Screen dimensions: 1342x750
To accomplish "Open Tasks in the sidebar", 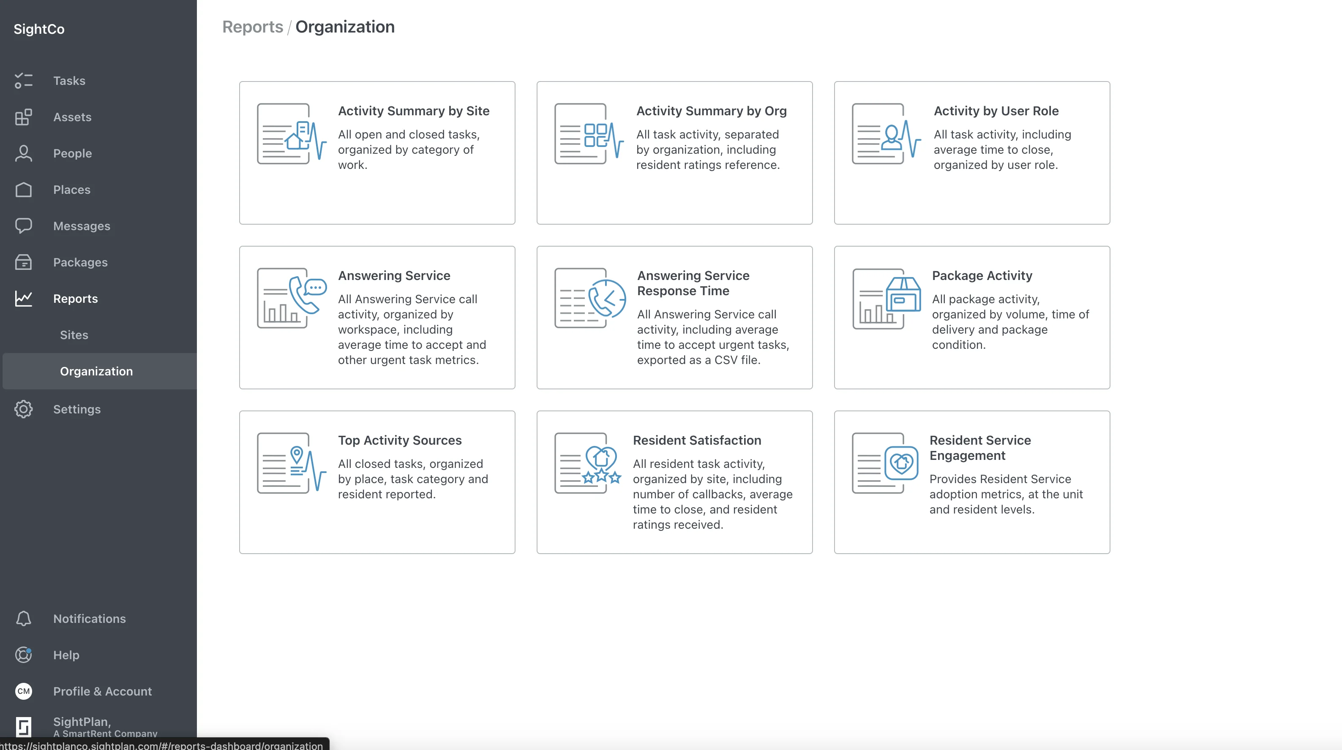I will [69, 81].
